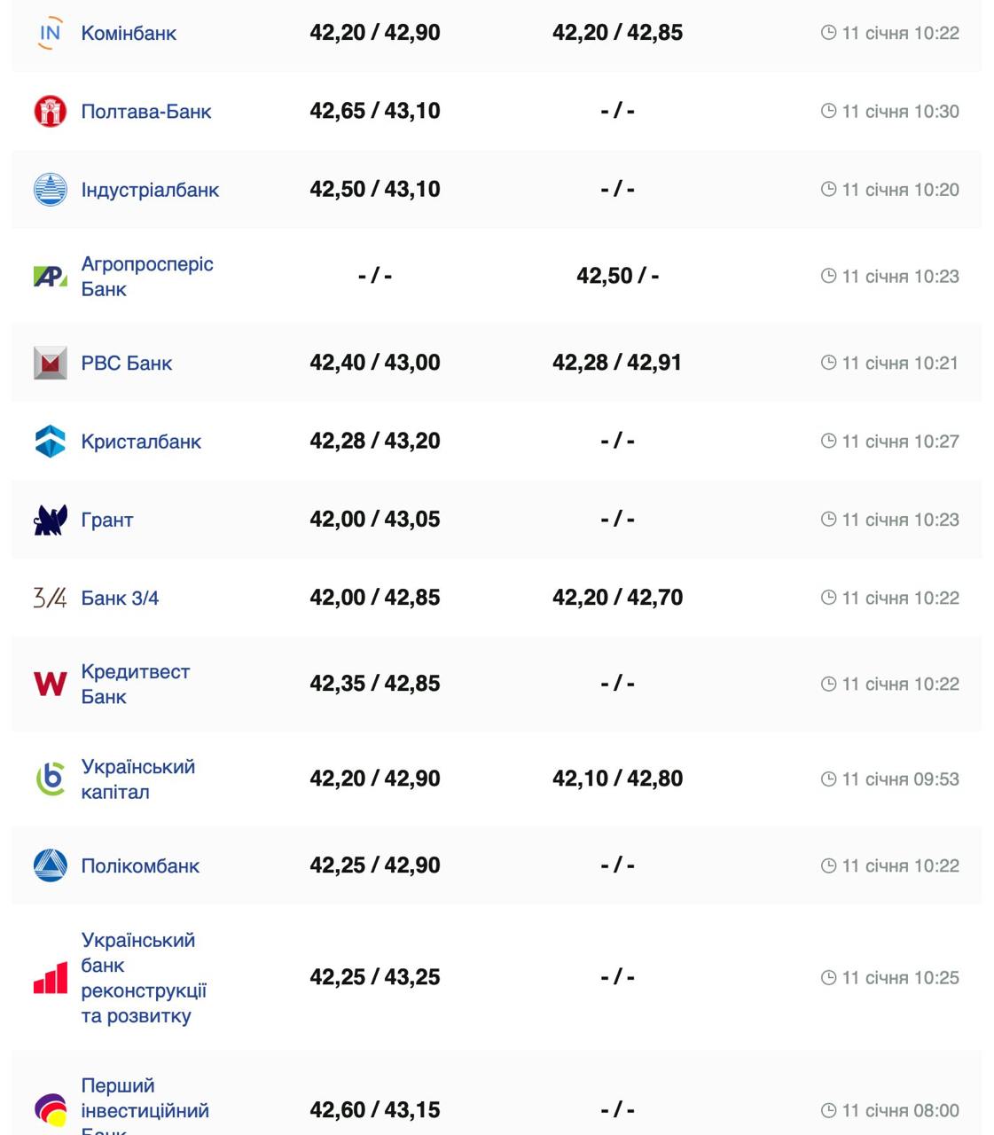Click the Кредитвест Банк red W logo
The width and height of the screenshot is (994, 1135).
(x=50, y=684)
